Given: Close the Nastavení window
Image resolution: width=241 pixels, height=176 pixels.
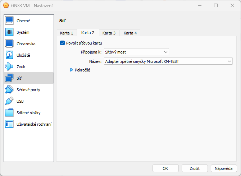Looking at the screenshot, I should (232, 5).
